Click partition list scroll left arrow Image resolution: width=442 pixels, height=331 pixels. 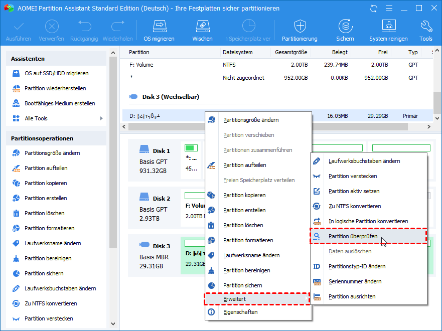pyautogui.click(x=124, y=127)
